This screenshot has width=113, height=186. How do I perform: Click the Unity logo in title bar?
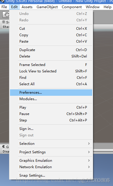(x=2, y=1)
